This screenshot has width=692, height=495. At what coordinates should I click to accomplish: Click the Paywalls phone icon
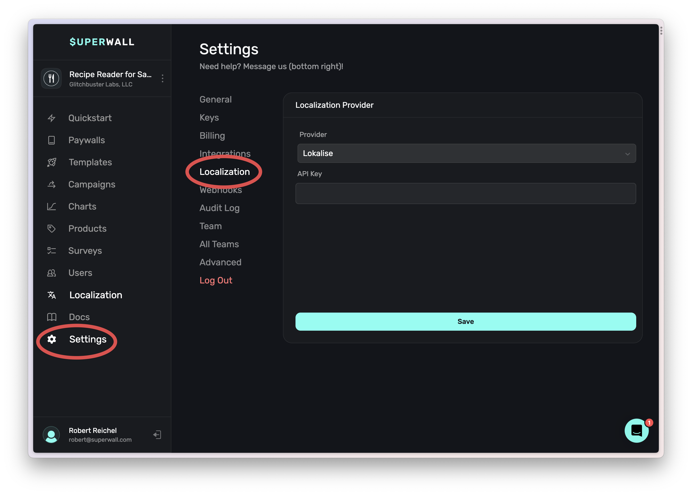point(52,140)
